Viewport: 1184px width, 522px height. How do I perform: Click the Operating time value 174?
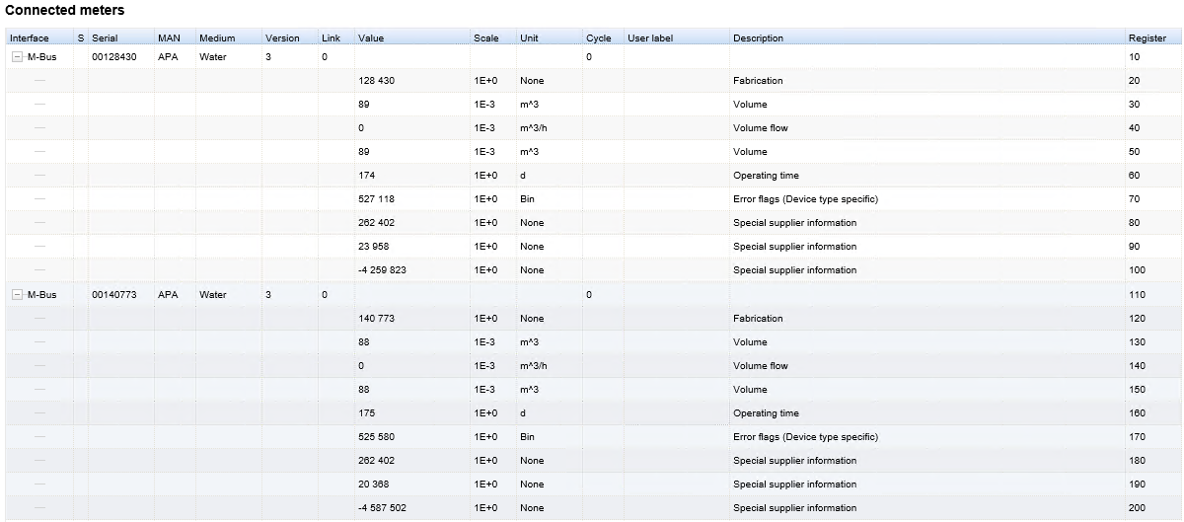pos(366,176)
